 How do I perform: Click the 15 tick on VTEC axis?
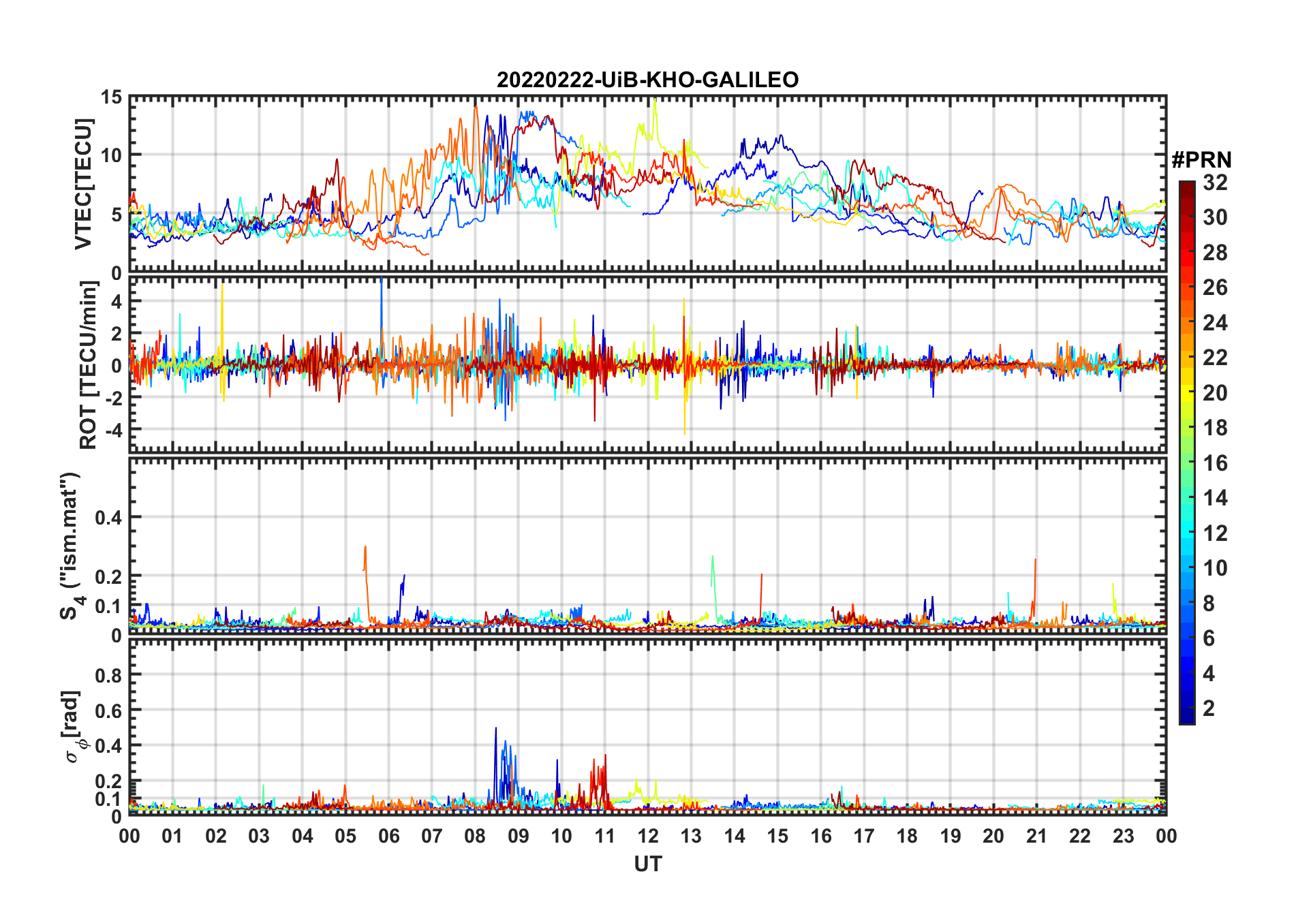coord(111,97)
